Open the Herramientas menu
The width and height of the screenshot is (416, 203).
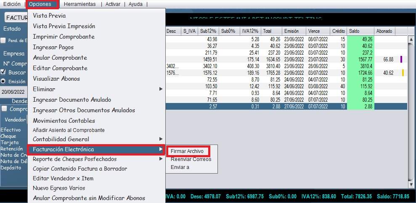point(80,4)
